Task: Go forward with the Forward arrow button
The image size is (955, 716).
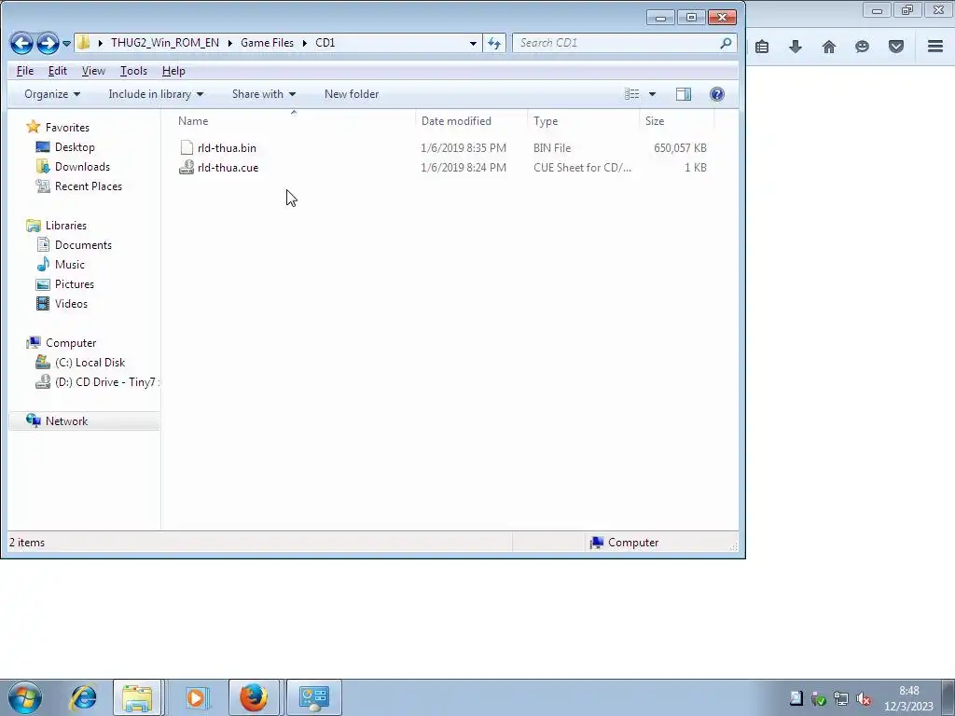Action: tap(48, 43)
